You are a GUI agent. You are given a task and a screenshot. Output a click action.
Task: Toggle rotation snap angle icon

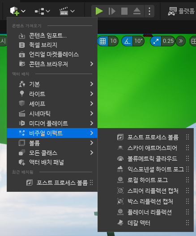pos(127,41)
